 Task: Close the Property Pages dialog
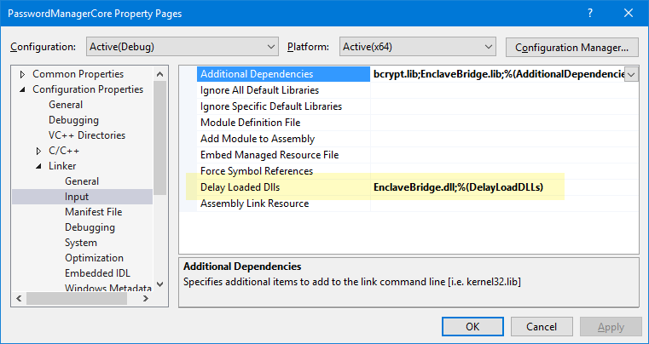629,14
